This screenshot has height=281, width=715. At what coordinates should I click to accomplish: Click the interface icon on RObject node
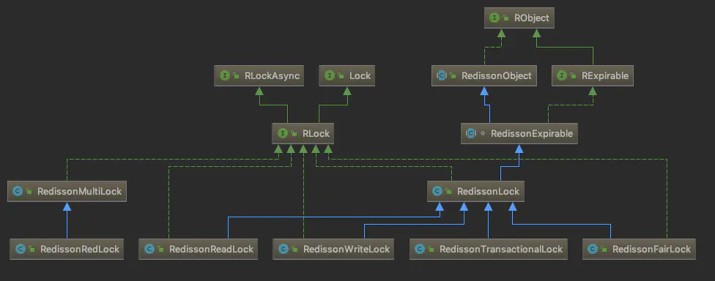click(494, 18)
